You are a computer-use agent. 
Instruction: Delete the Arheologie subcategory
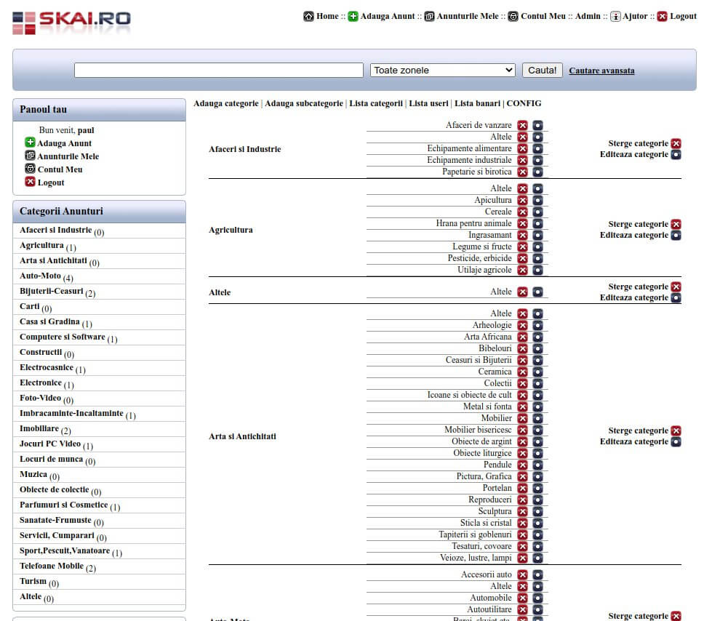523,326
